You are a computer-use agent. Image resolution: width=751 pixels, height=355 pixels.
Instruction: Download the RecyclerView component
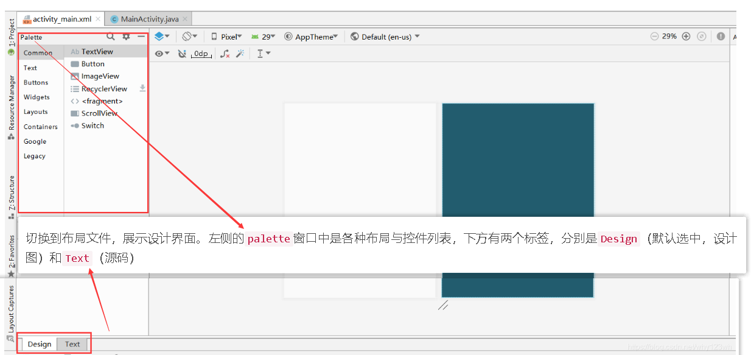pyautogui.click(x=142, y=88)
